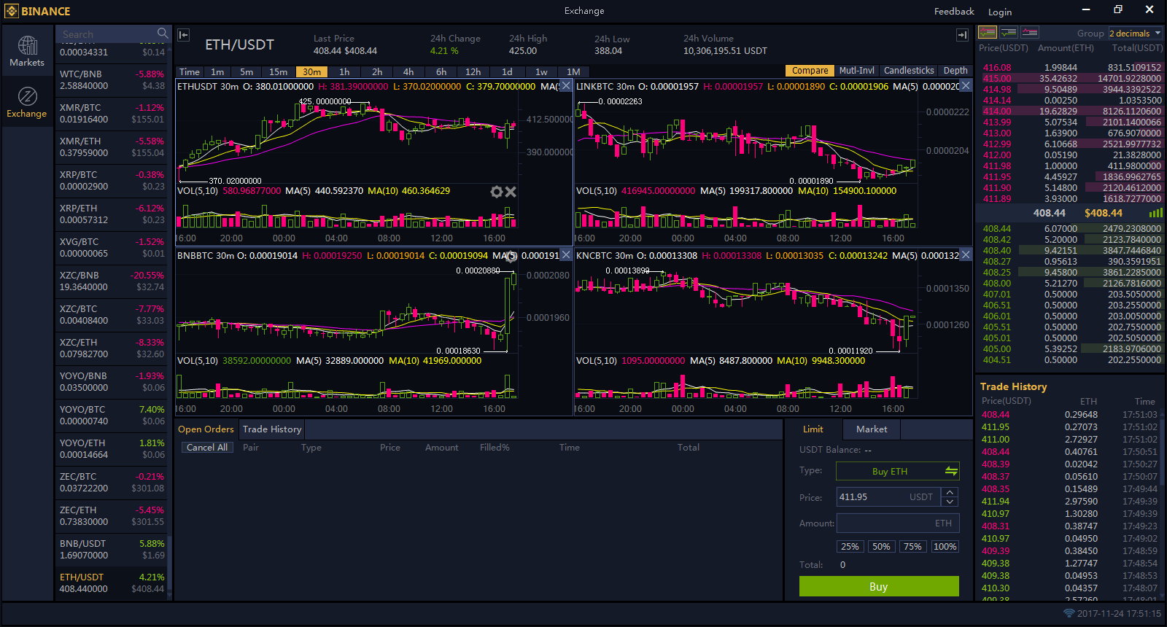Screen dimensions: 1167x627
Task: Click the Buy ETH type selector
Action: coord(897,471)
